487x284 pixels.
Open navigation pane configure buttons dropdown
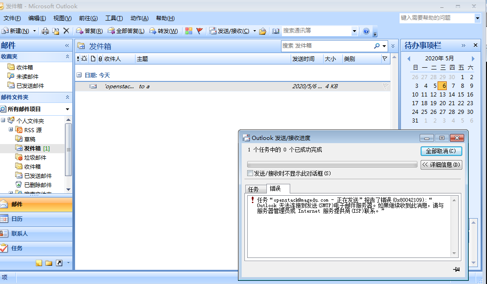[x=68, y=263]
